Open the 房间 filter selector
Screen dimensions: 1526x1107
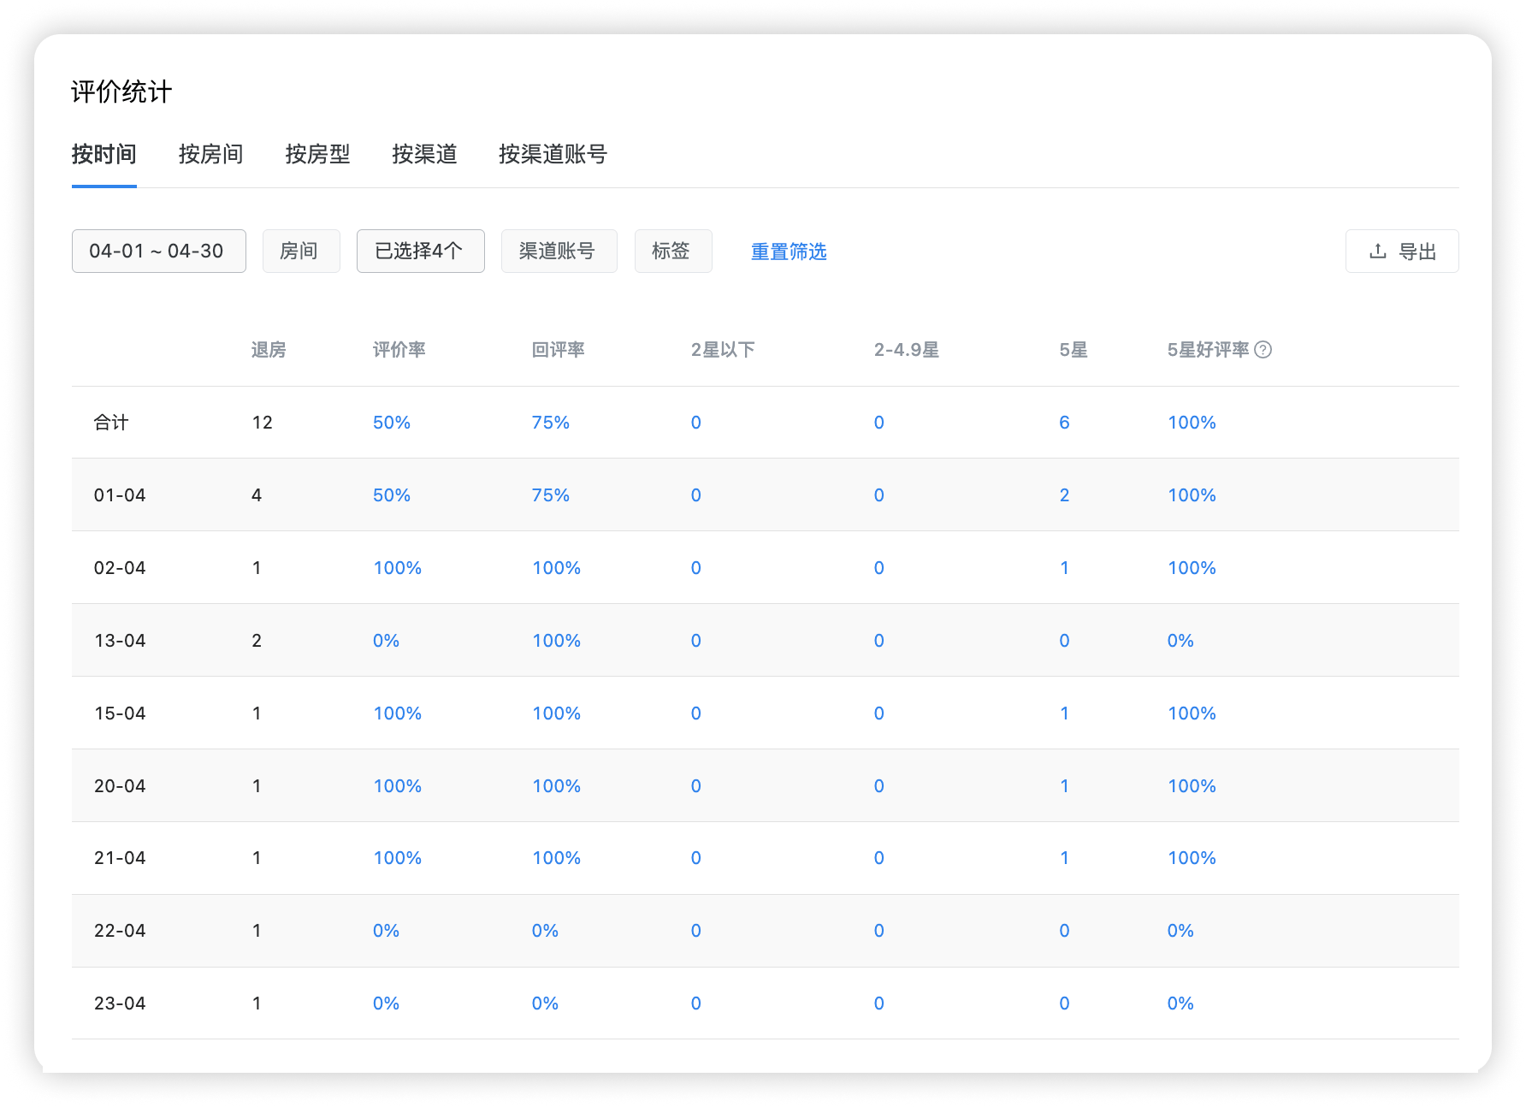pyautogui.click(x=300, y=251)
